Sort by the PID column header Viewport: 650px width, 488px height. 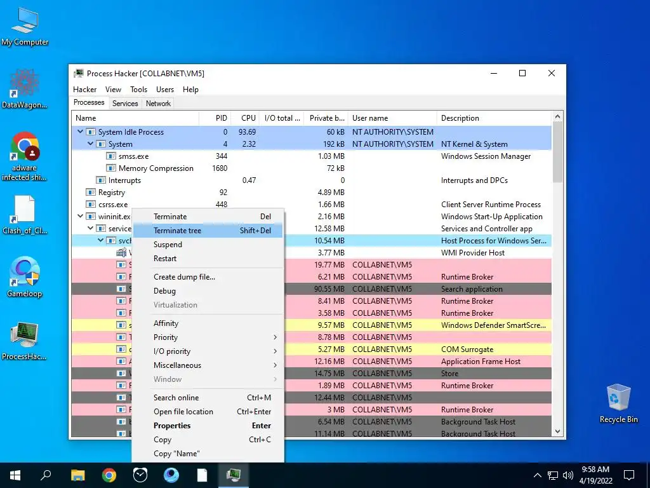(x=215, y=118)
